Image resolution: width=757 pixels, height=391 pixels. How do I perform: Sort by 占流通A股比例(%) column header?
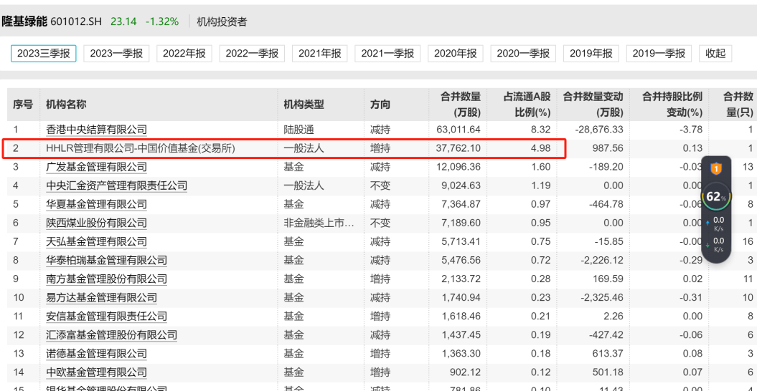[527, 105]
